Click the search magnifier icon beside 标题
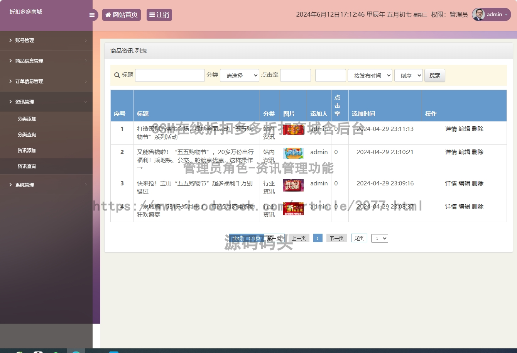Screen dimensions: 517x353 117,75
